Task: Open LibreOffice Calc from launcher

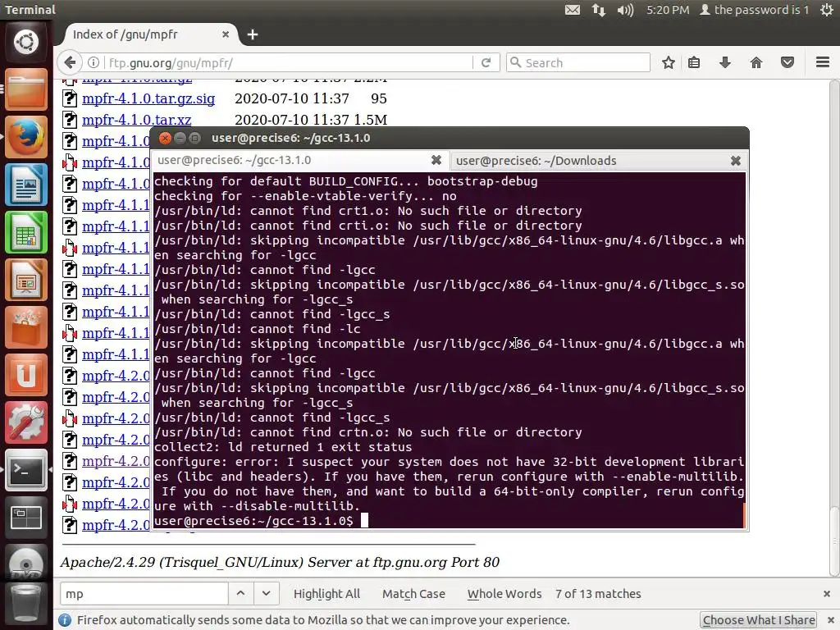Action: pos(25,232)
